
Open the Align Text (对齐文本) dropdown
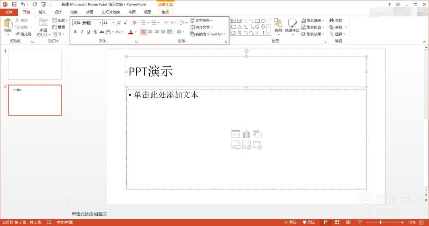click(x=201, y=27)
